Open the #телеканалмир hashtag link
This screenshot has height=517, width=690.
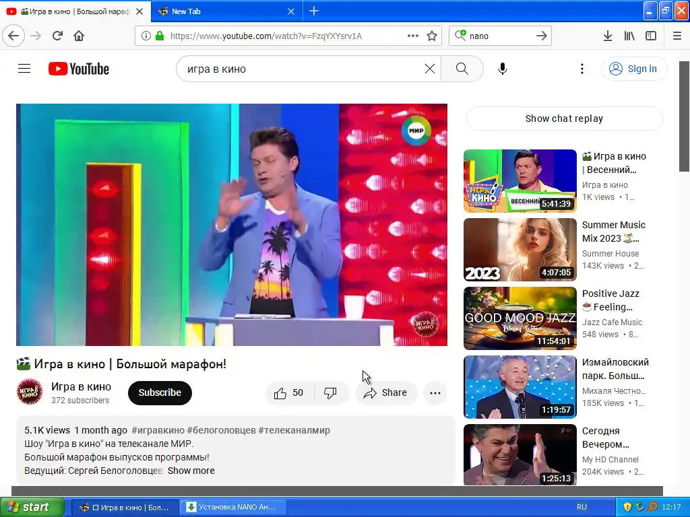coord(294,430)
